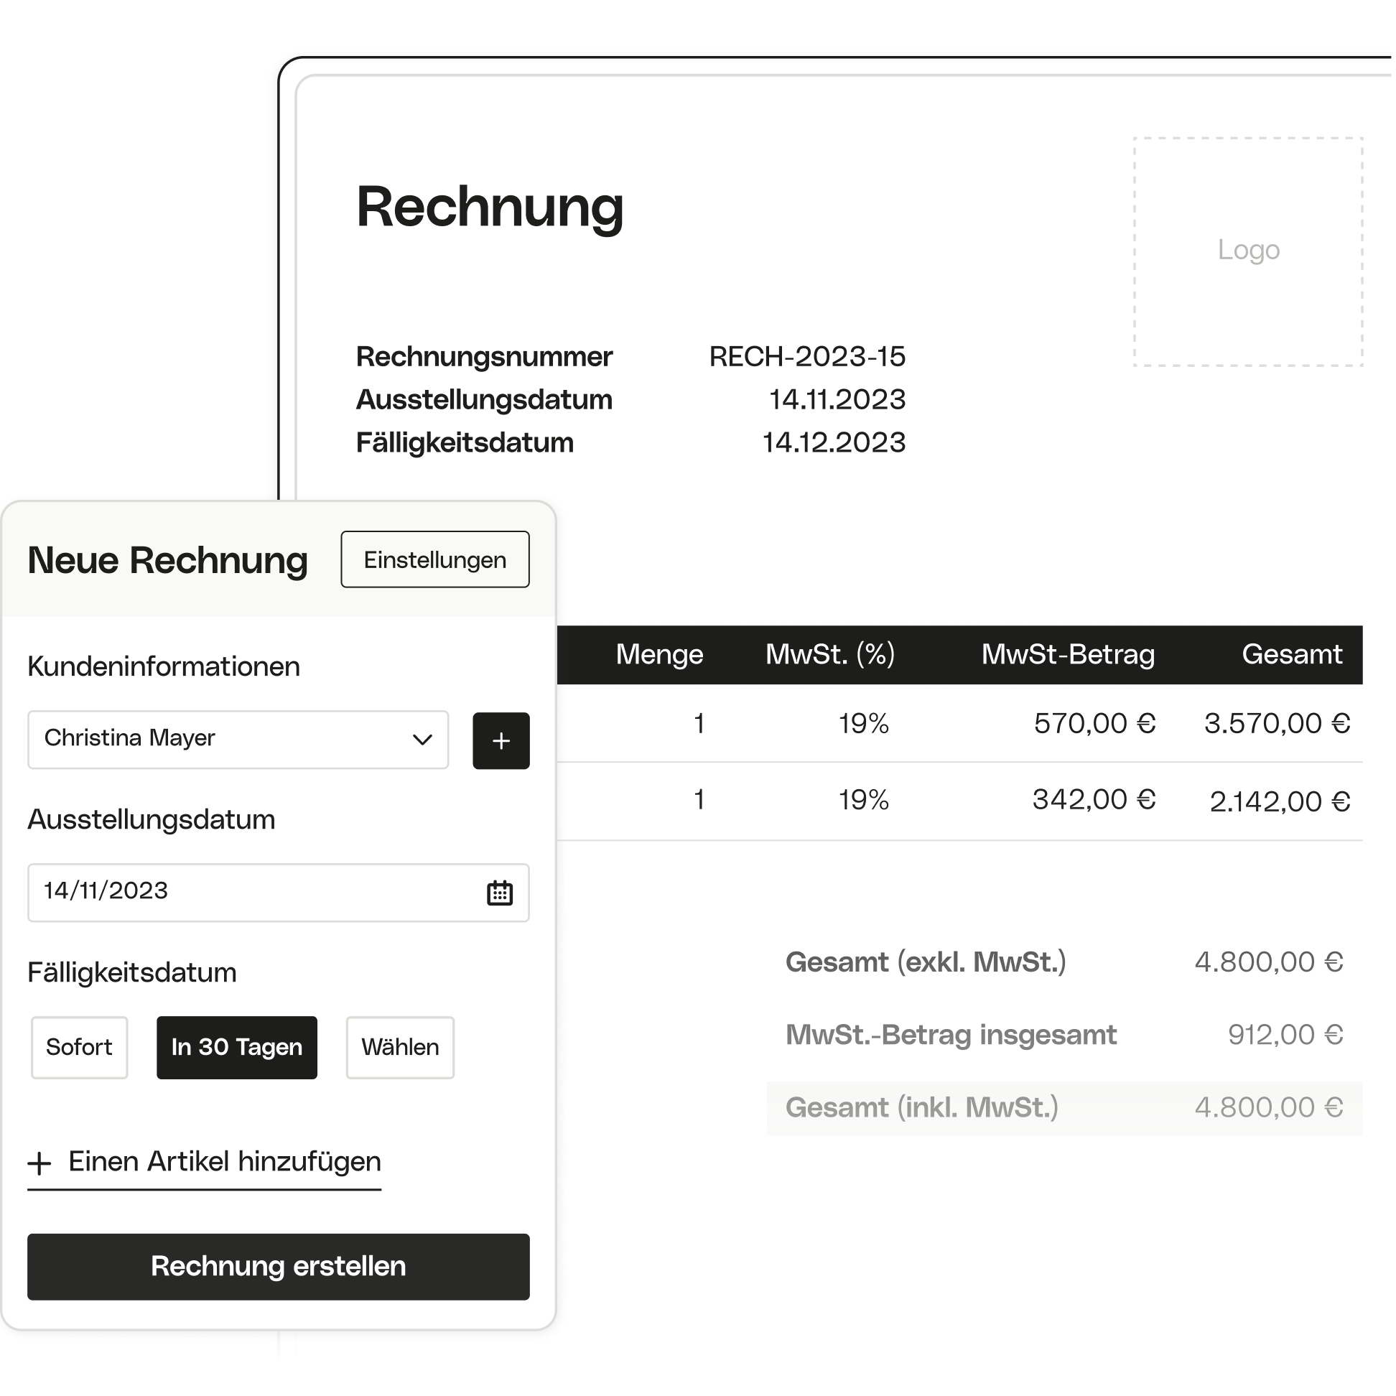Screen dimensions: 1396x1396
Task: Select the 3.570,00 € total cell
Action: 1277,722
